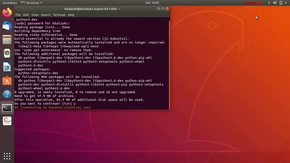Open the Edit menu in Terminal

pos(26,15)
